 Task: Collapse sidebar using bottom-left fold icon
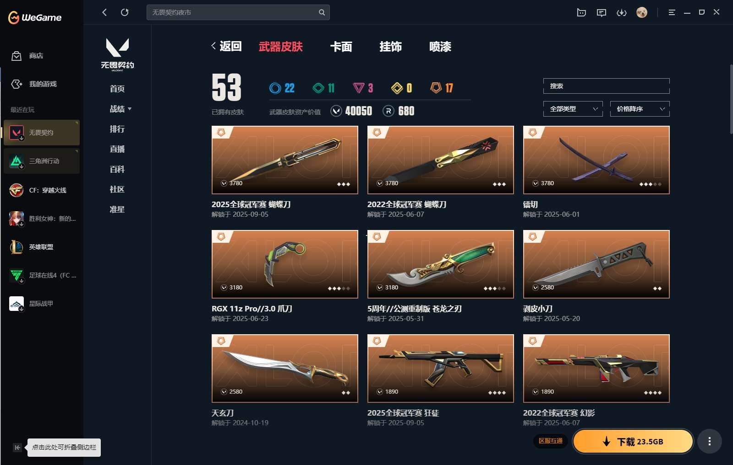coord(17,448)
